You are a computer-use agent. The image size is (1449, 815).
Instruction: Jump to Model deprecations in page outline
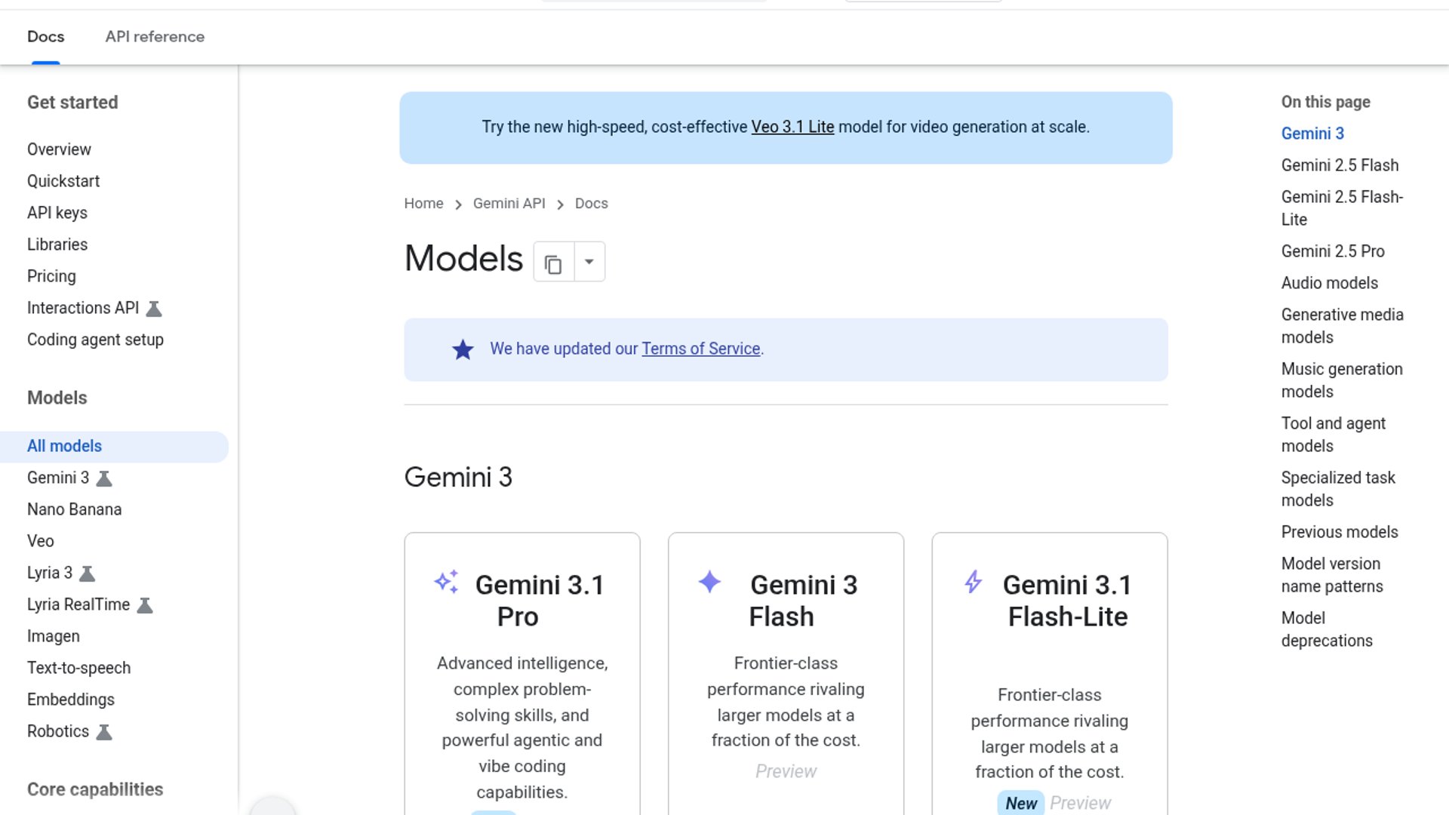tap(1326, 629)
